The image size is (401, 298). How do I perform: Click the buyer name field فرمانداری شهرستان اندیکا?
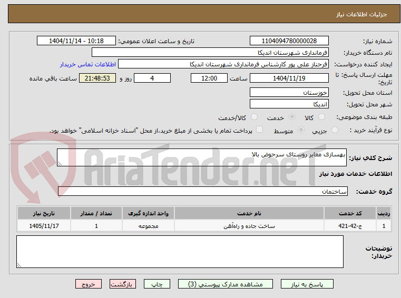click(x=210, y=53)
